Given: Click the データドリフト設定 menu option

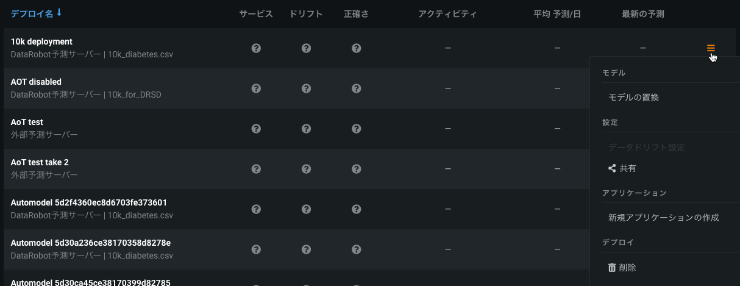Looking at the screenshot, I should (x=646, y=148).
